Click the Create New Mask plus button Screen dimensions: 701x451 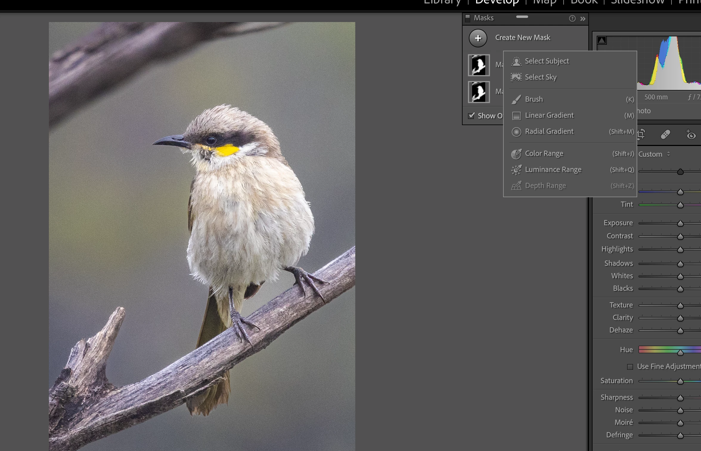click(x=478, y=38)
